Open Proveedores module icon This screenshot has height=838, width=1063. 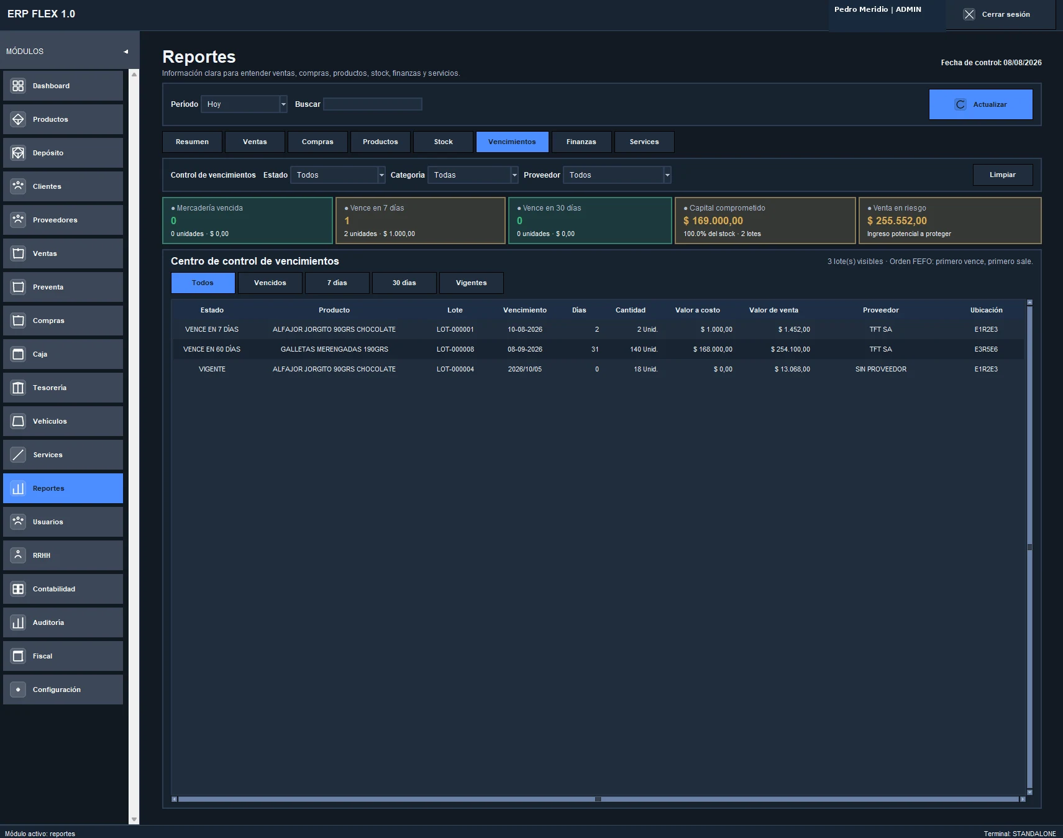coord(18,220)
